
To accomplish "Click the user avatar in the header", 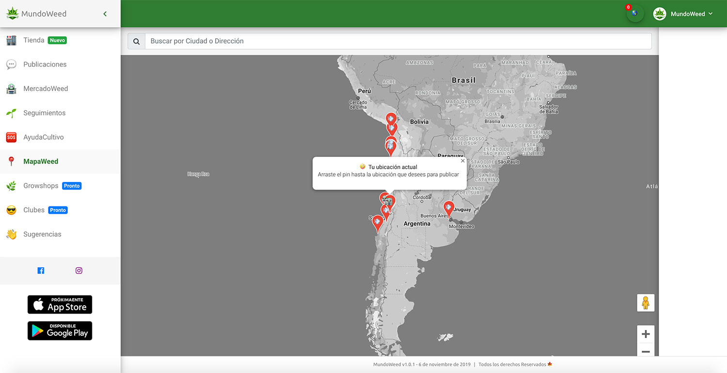I will coord(660,14).
